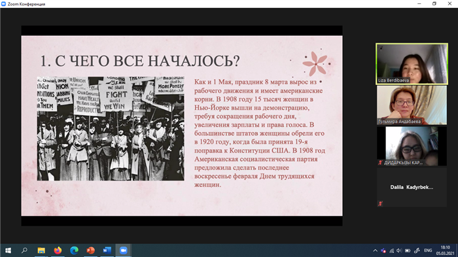Select Liza Berdibaeva video tile

click(x=412, y=64)
